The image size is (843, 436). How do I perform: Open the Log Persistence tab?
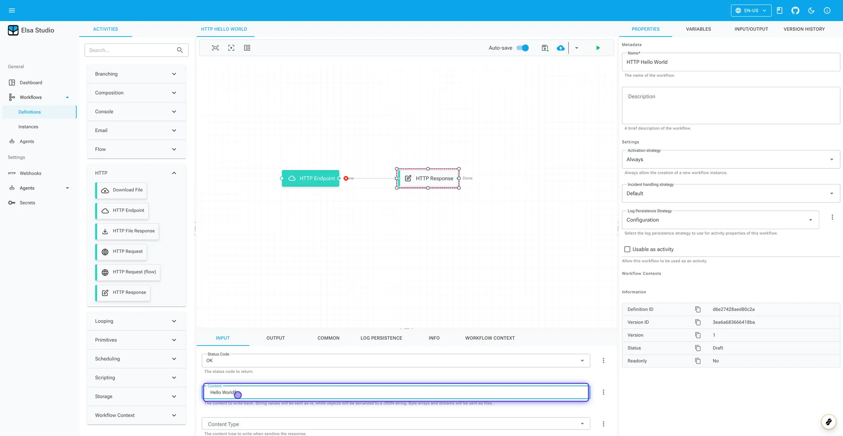tap(381, 338)
